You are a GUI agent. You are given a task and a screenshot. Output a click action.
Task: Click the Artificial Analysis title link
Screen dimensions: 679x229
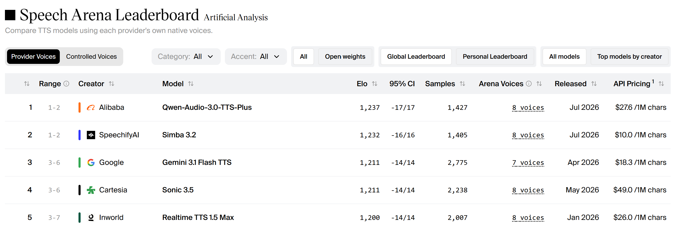click(236, 17)
